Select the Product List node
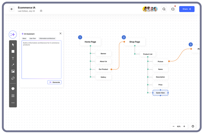Image resolution: width=203 pixels, height=135 pixels. [x=148, y=54]
